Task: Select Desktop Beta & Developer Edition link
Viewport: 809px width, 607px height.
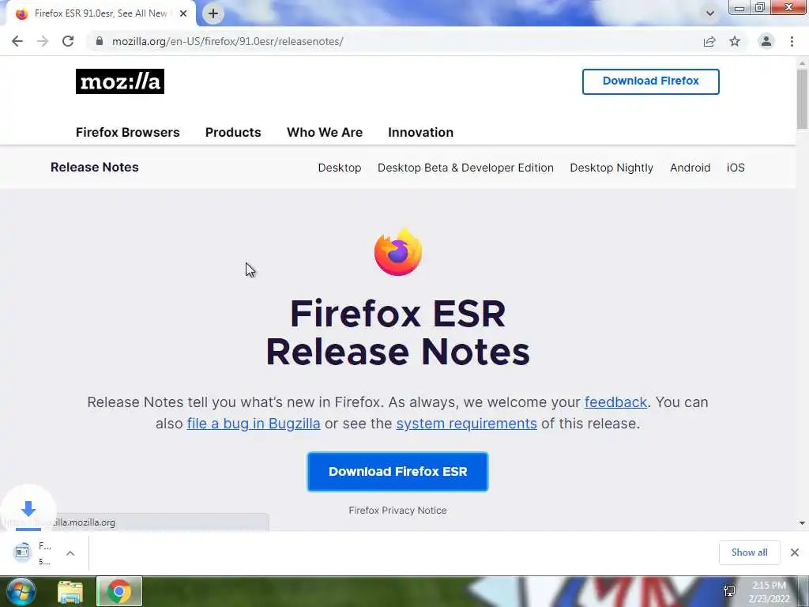Action: (x=465, y=168)
